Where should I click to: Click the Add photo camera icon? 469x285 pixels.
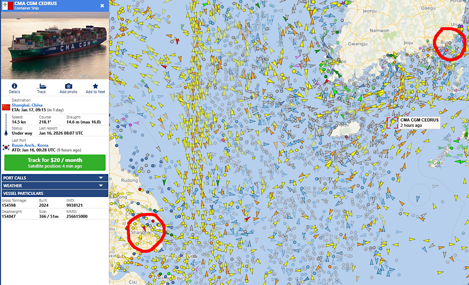tap(68, 86)
